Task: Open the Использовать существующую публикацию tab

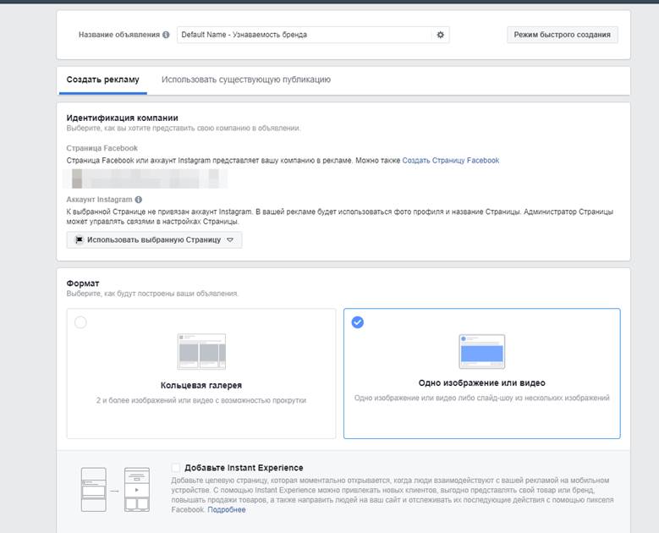Action: 246,80
